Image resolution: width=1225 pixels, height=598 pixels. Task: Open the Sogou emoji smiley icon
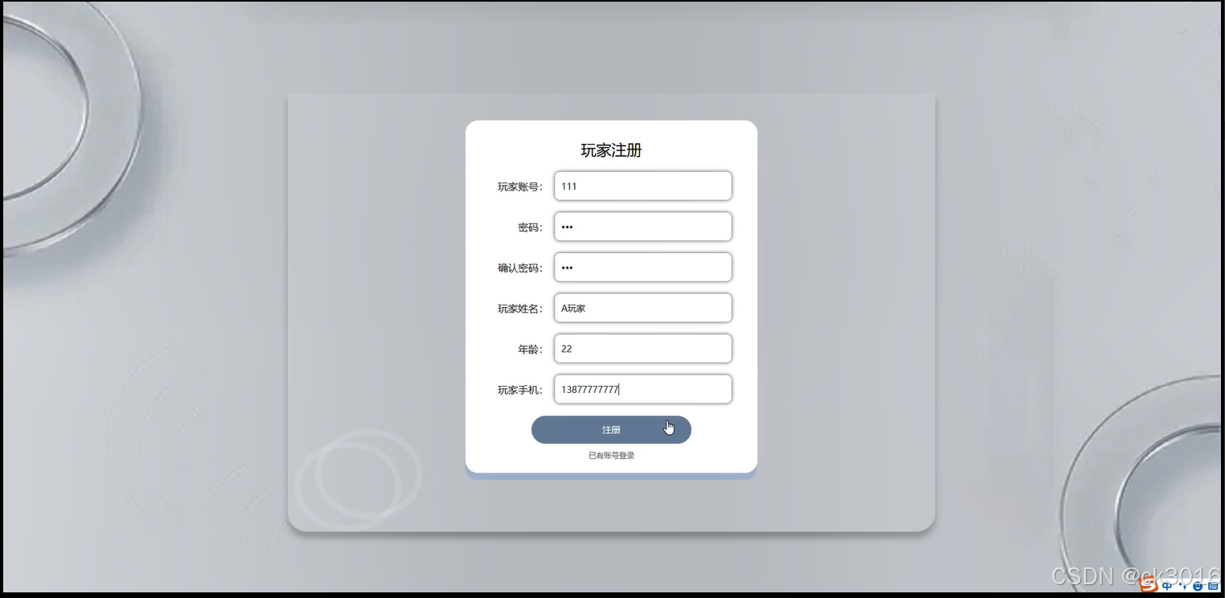[1198, 586]
